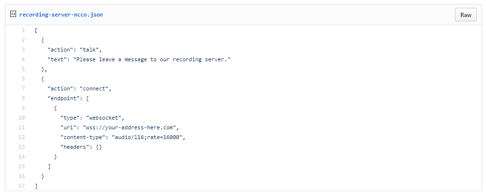Click line number 7 in the gutter

coord(23,88)
